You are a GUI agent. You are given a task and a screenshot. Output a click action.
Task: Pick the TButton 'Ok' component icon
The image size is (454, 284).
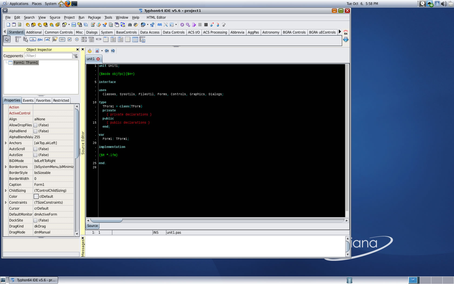33,39
